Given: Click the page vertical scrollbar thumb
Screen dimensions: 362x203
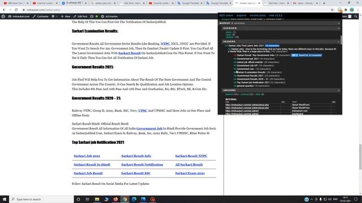Looking at the screenshot, I should [360, 157].
